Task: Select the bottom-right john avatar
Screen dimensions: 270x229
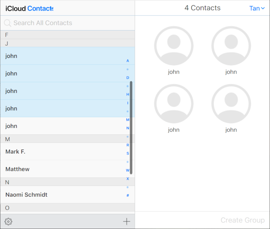Action: click(x=231, y=104)
